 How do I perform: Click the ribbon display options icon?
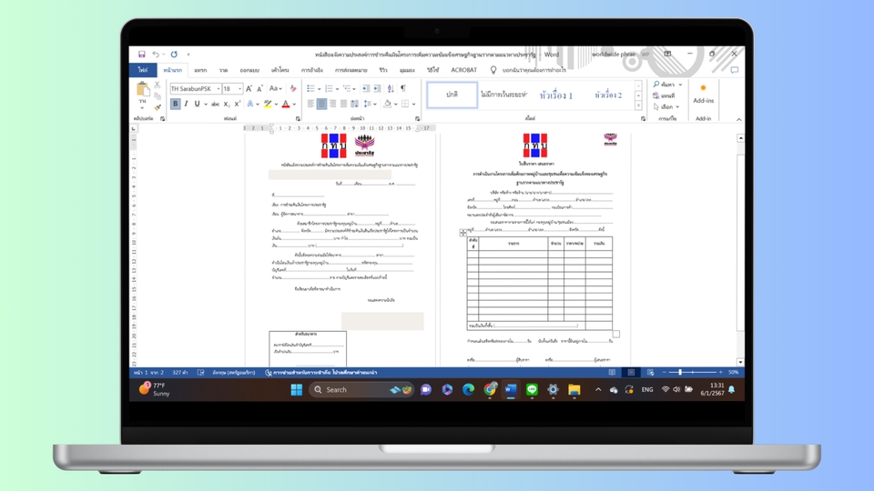pyautogui.click(x=667, y=54)
